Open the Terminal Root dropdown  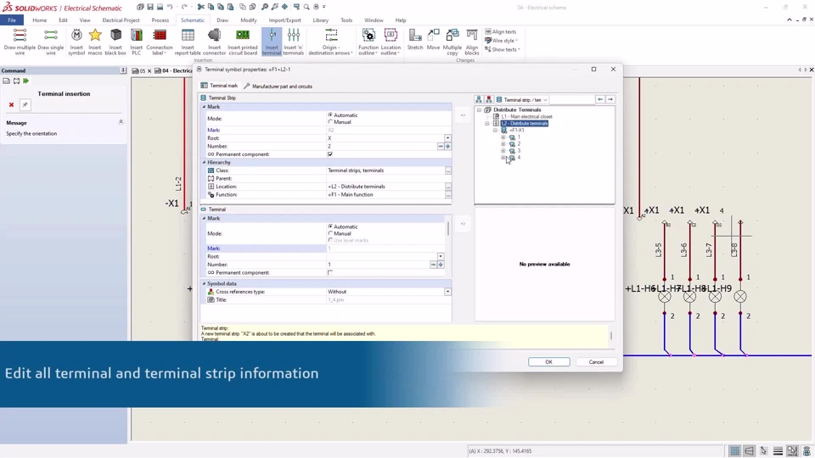[x=441, y=256]
